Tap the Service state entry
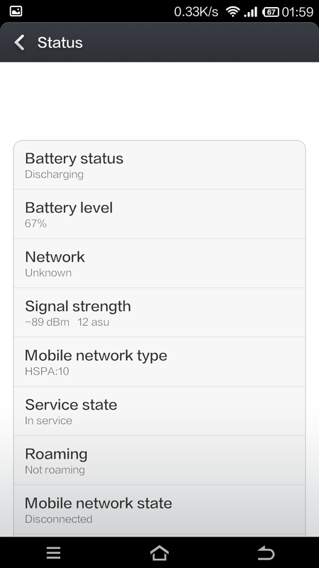This screenshot has height=568, width=319. tap(159, 411)
